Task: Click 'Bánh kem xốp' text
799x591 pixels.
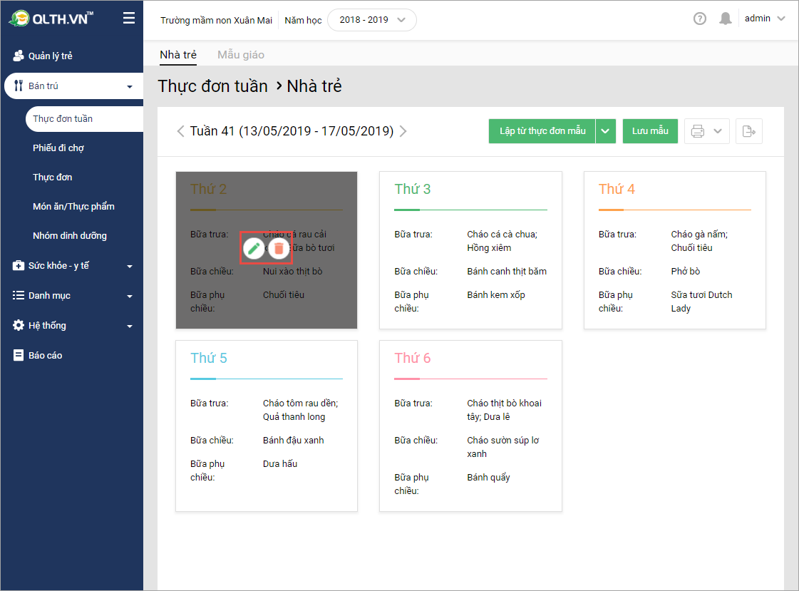Action: 496,295
